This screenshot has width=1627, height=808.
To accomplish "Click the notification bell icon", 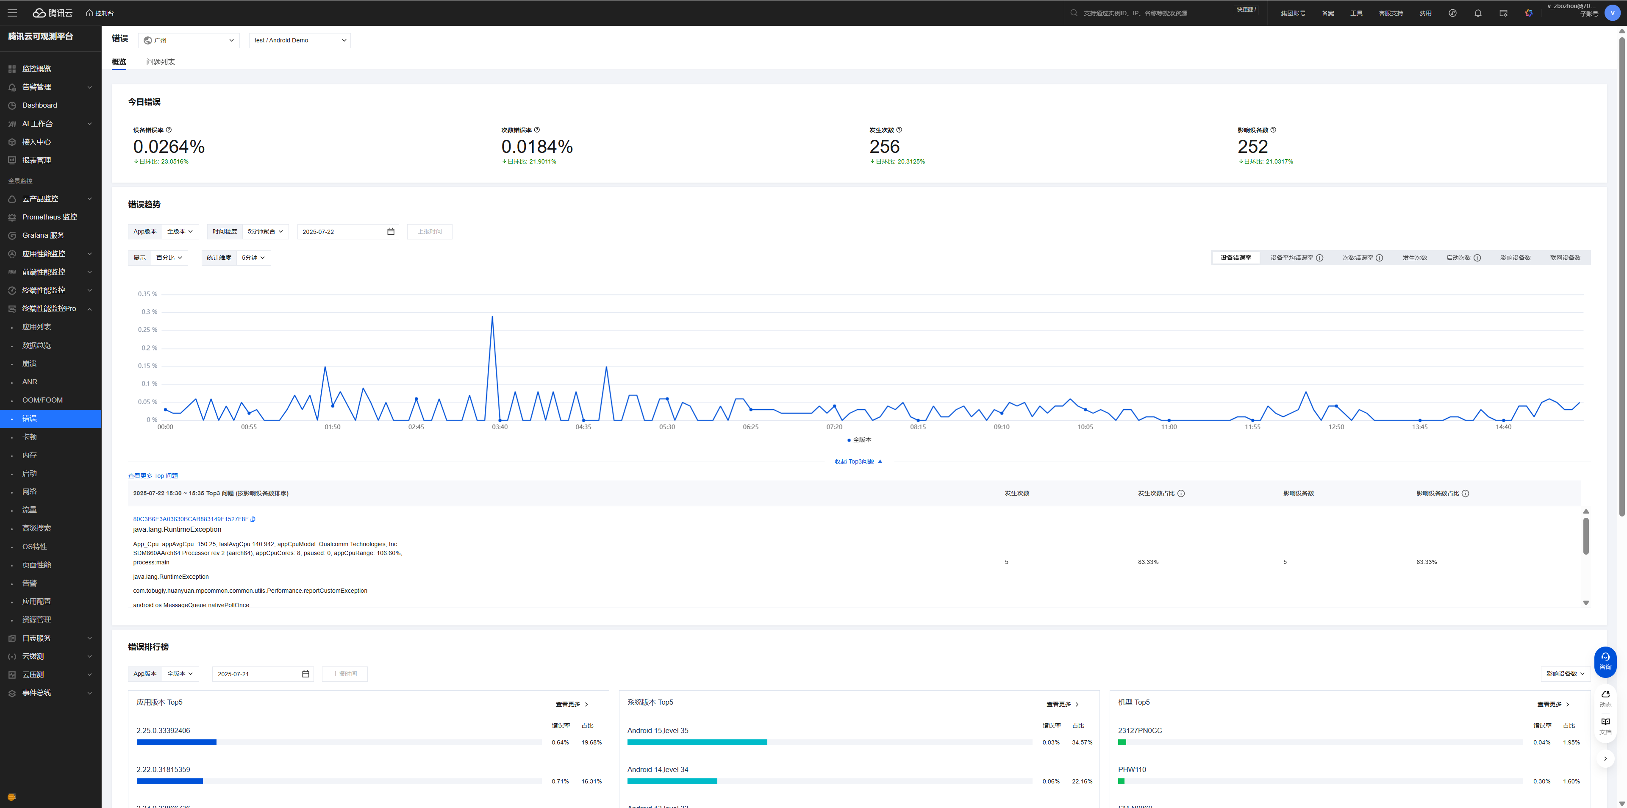I will point(1478,13).
